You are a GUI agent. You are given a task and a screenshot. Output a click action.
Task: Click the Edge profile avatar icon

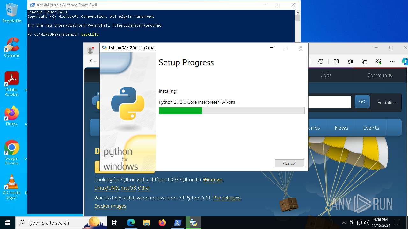click(91, 50)
